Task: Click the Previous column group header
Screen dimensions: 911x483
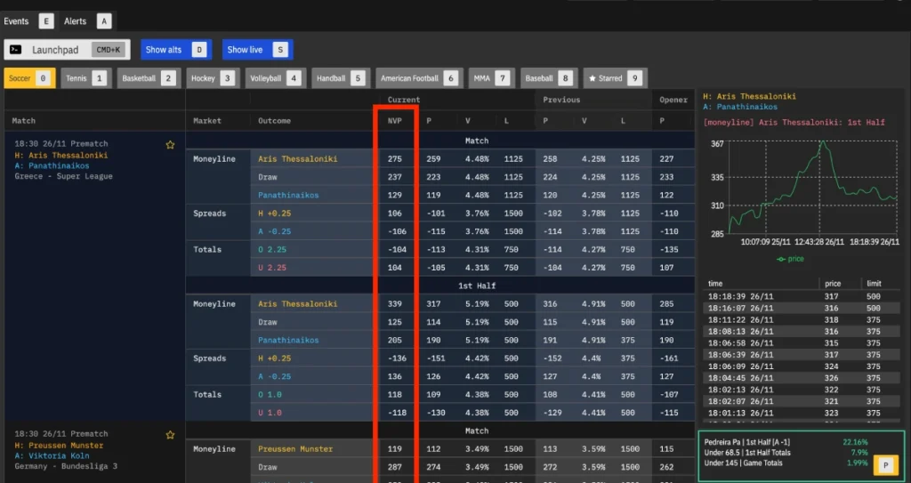Action: (x=561, y=100)
